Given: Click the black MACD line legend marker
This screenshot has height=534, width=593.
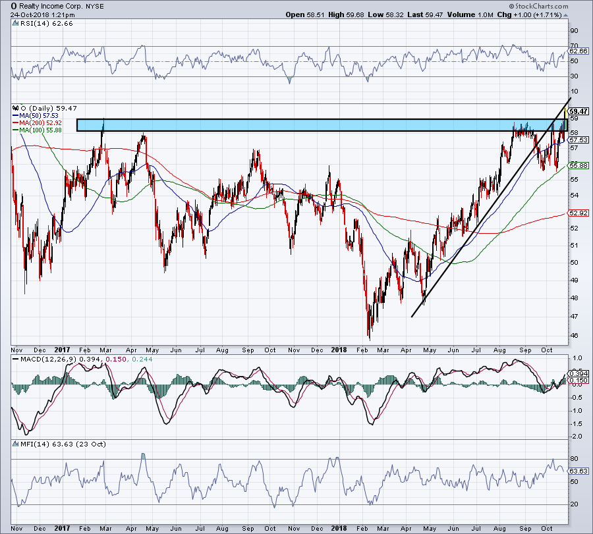Looking at the screenshot, I should pyautogui.click(x=16, y=359).
